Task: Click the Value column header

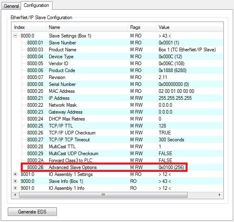Action: [190, 27]
